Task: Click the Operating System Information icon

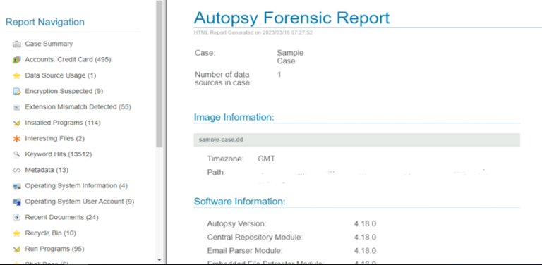Action: tap(17, 186)
